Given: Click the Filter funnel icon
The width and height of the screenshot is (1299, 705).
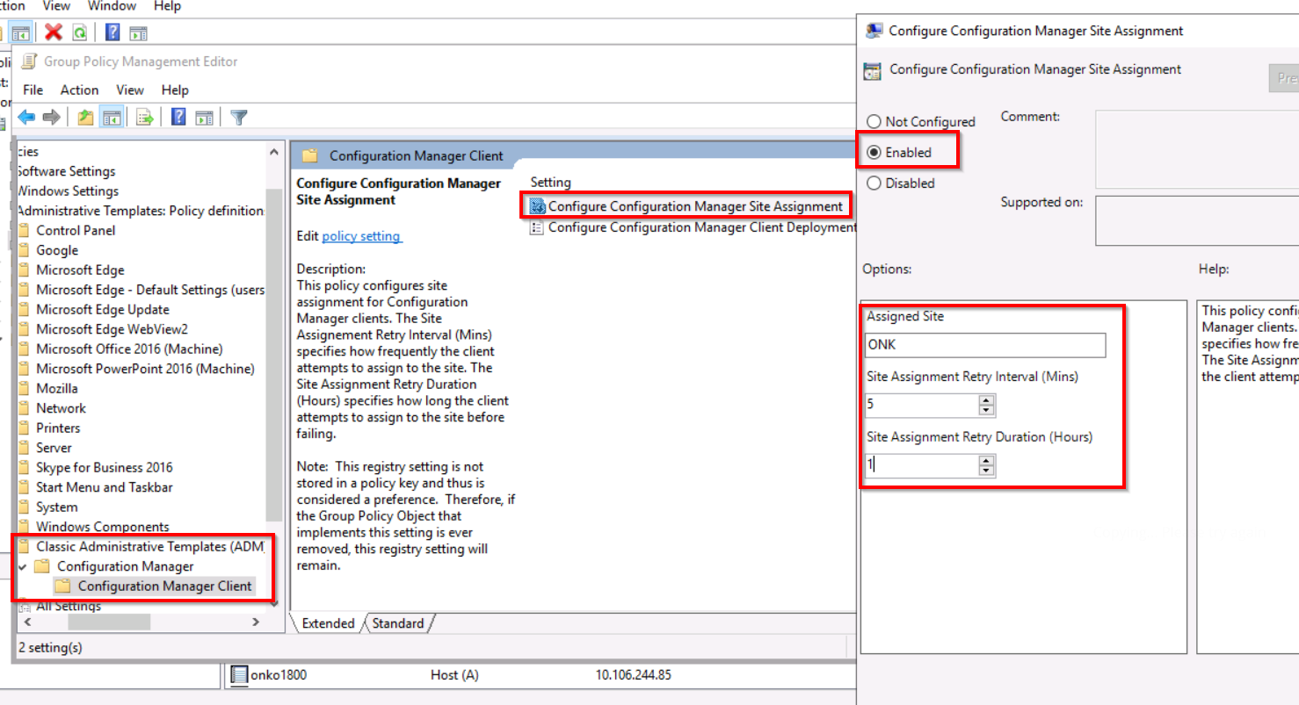Looking at the screenshot, I should coord(237,117).
